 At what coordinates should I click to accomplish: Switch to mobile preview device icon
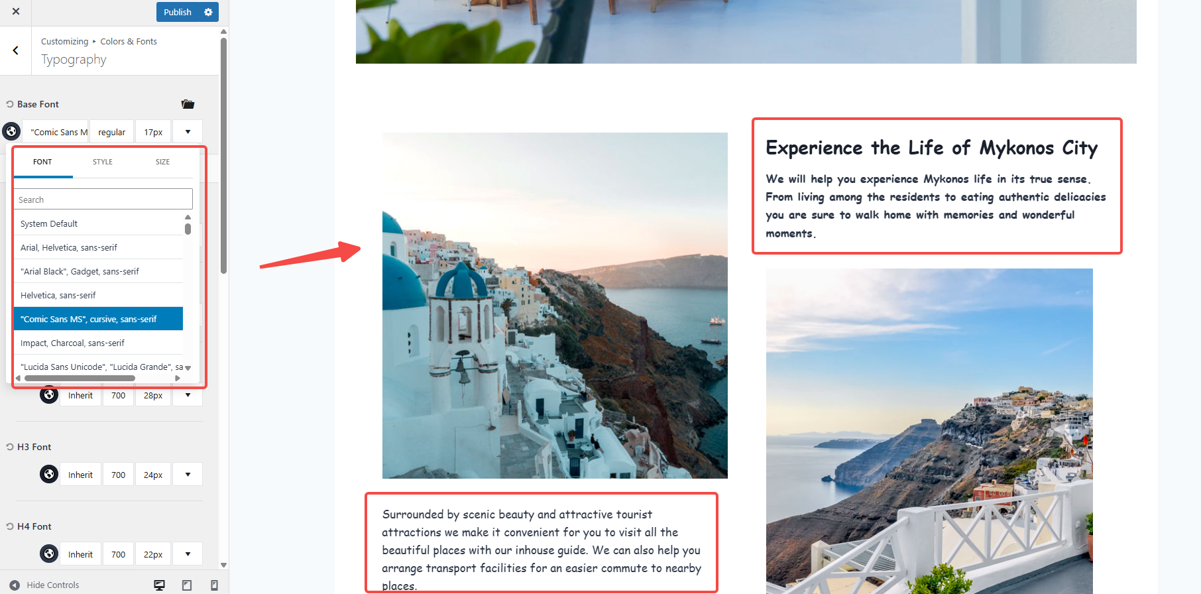click(214, 585)
